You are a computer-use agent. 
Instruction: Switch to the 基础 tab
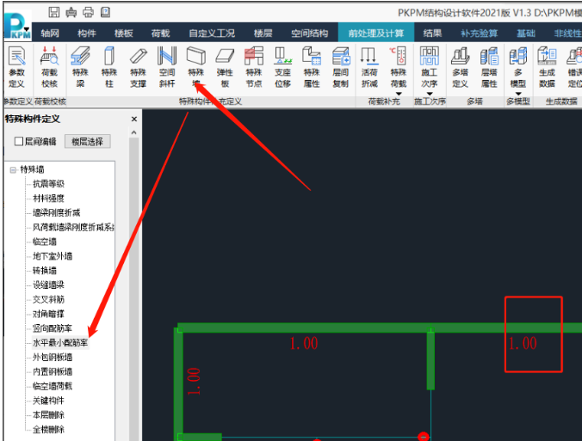[x=526, y=34]
